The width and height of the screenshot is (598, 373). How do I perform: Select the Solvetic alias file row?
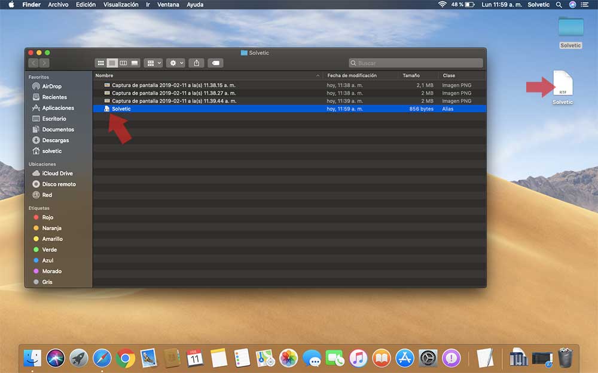click(289, 109)
